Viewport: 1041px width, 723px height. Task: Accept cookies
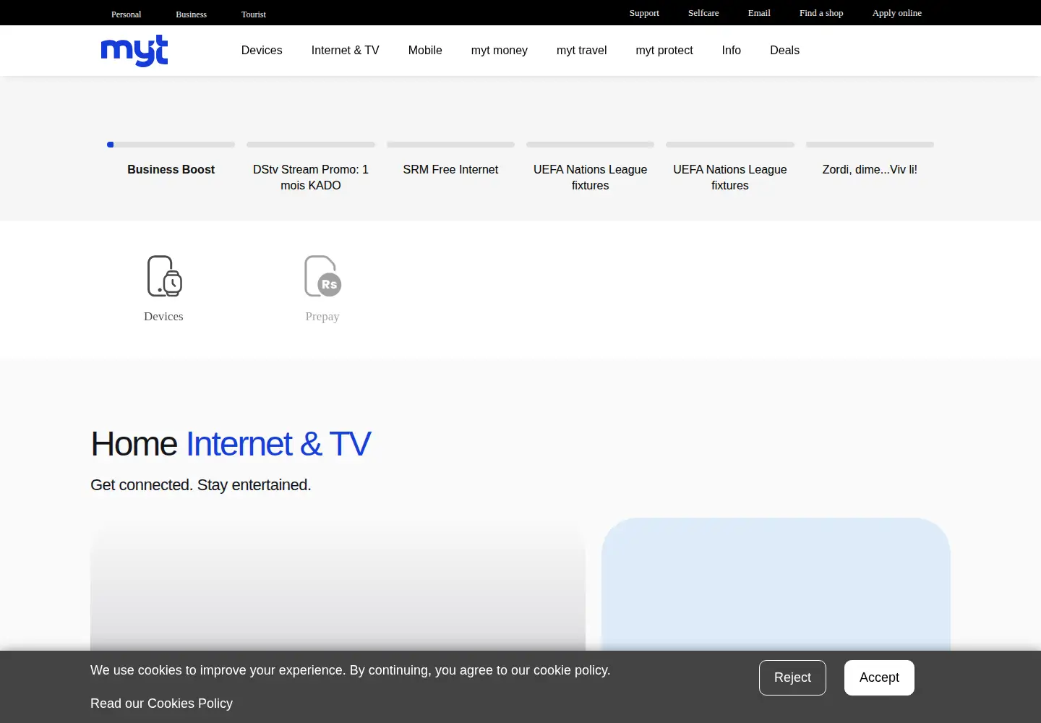879,677
